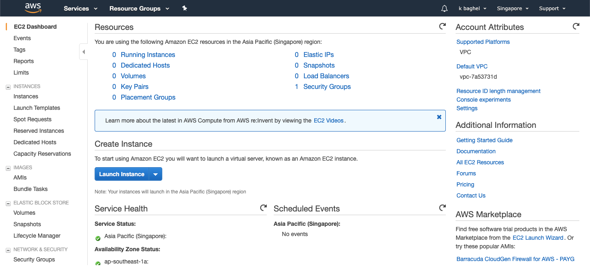Collapse the left navigation sidebar arrow
The width and height of the screenshot is (590, 268).
coord(84,52)
